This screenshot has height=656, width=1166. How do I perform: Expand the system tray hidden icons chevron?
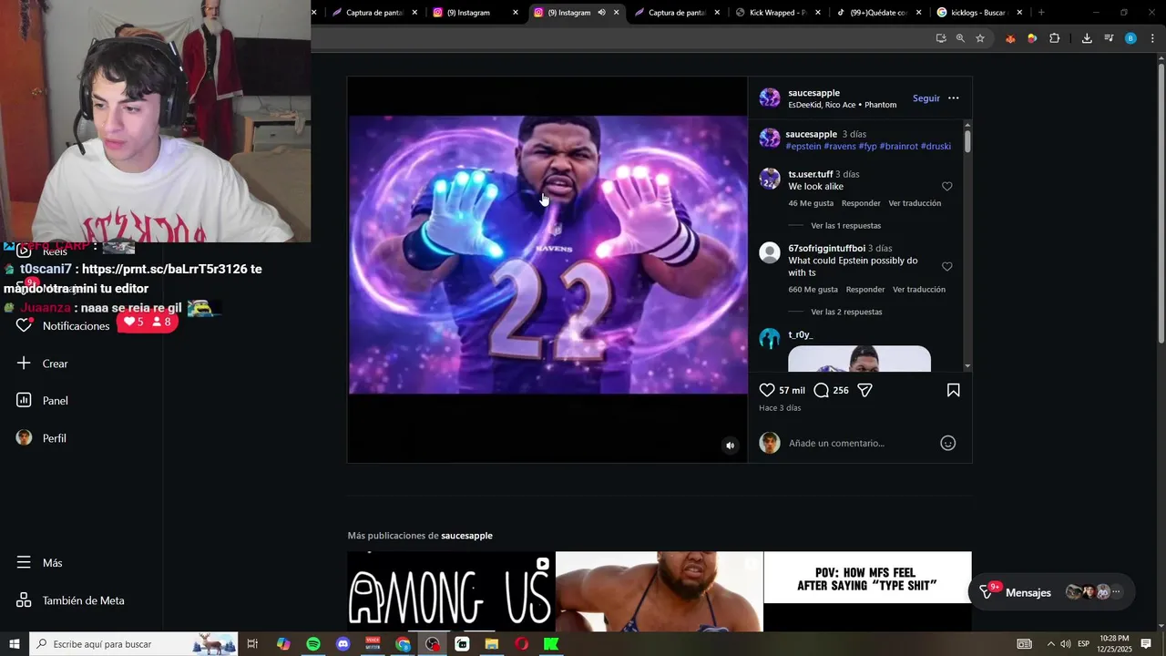[1049, 644]
